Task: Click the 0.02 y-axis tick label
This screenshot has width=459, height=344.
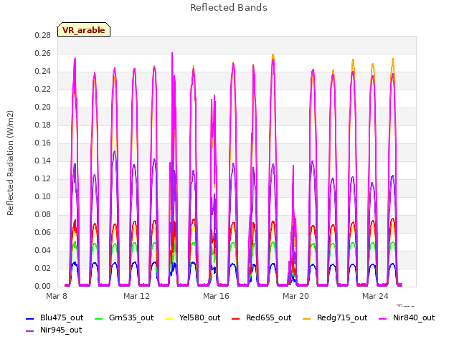Action: (x=43, y=268)
